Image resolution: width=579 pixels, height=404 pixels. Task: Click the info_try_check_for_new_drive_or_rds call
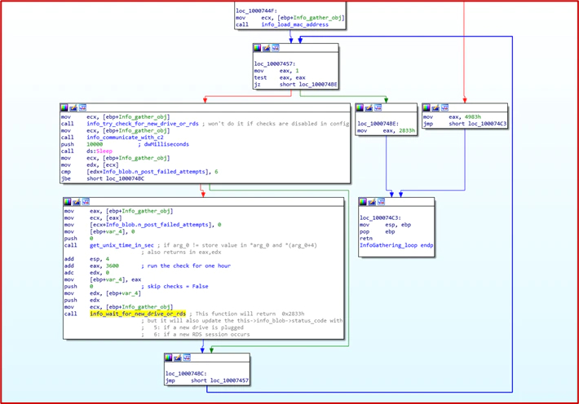(x=143, y=124)
